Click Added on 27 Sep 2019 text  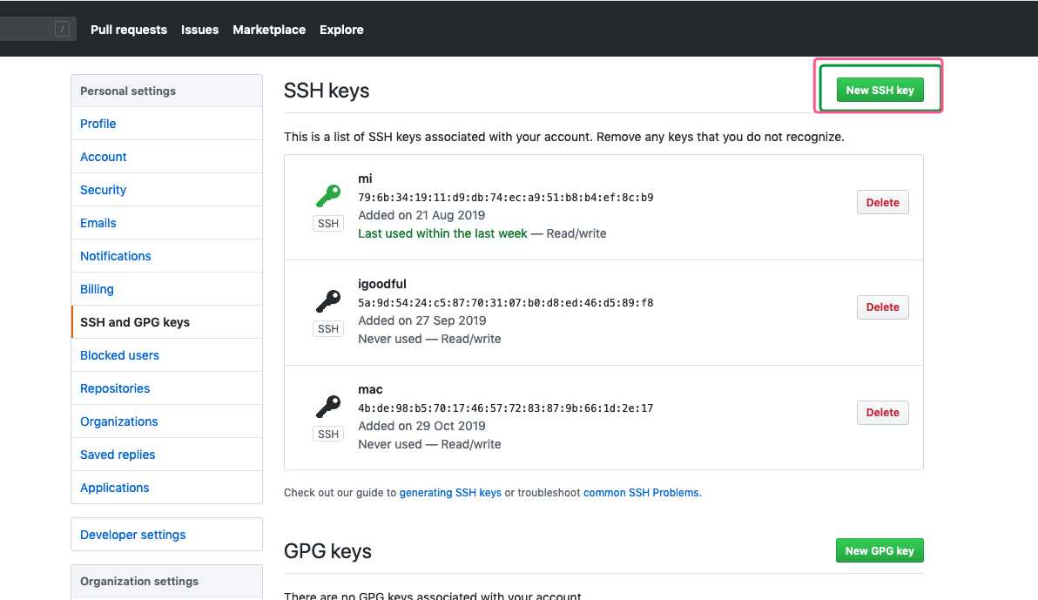tap(422, 320)
